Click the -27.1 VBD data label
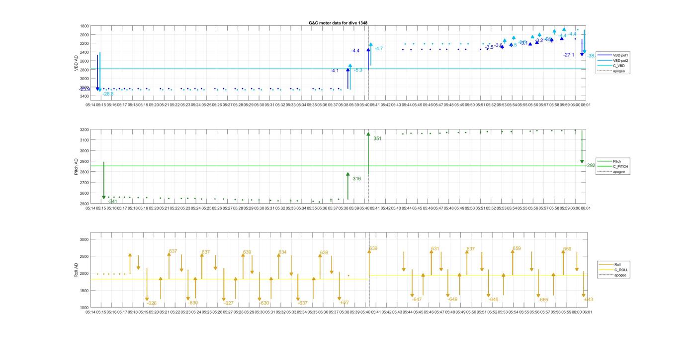Screen dimensions: 696x345 point(569,55)
